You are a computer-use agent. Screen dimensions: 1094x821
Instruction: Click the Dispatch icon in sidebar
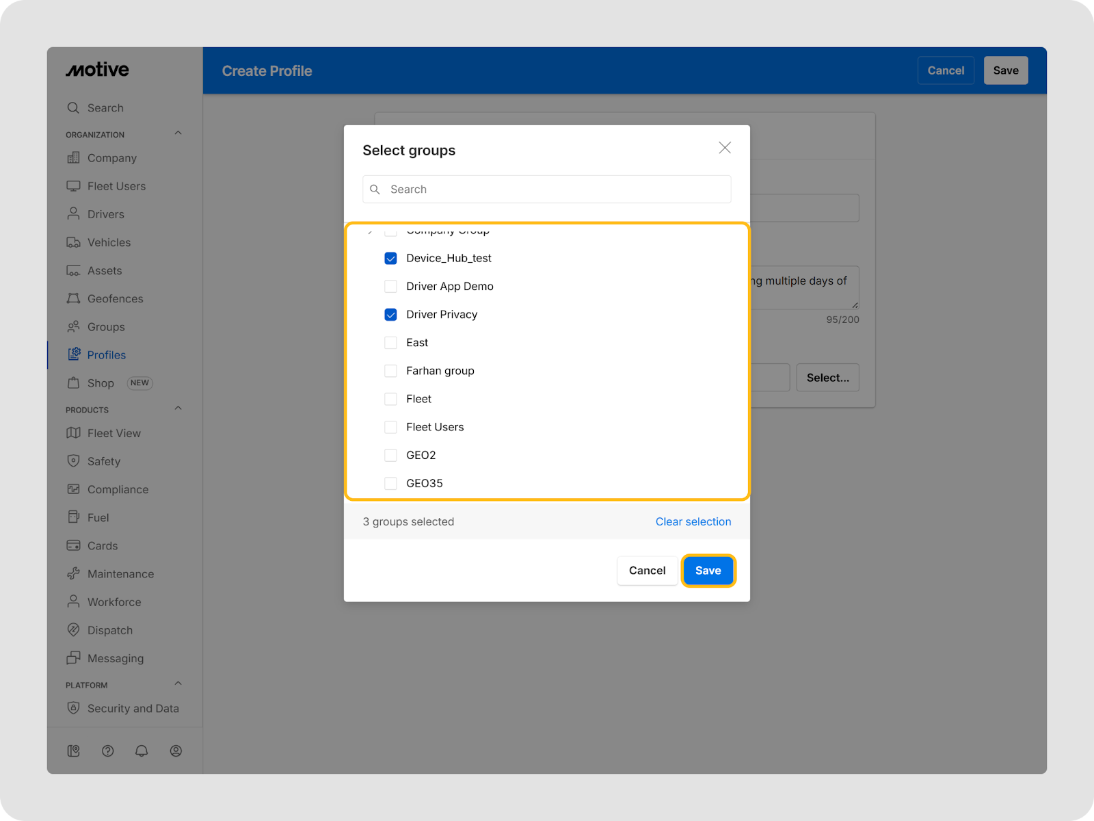[x=73, y=630]
